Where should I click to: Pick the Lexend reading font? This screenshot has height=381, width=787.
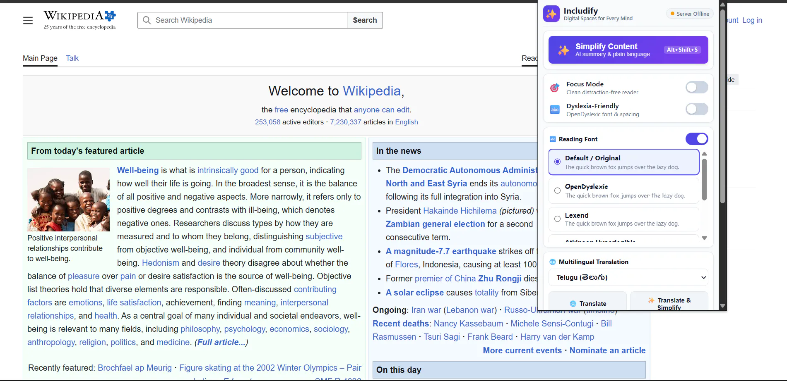[624, 219]
